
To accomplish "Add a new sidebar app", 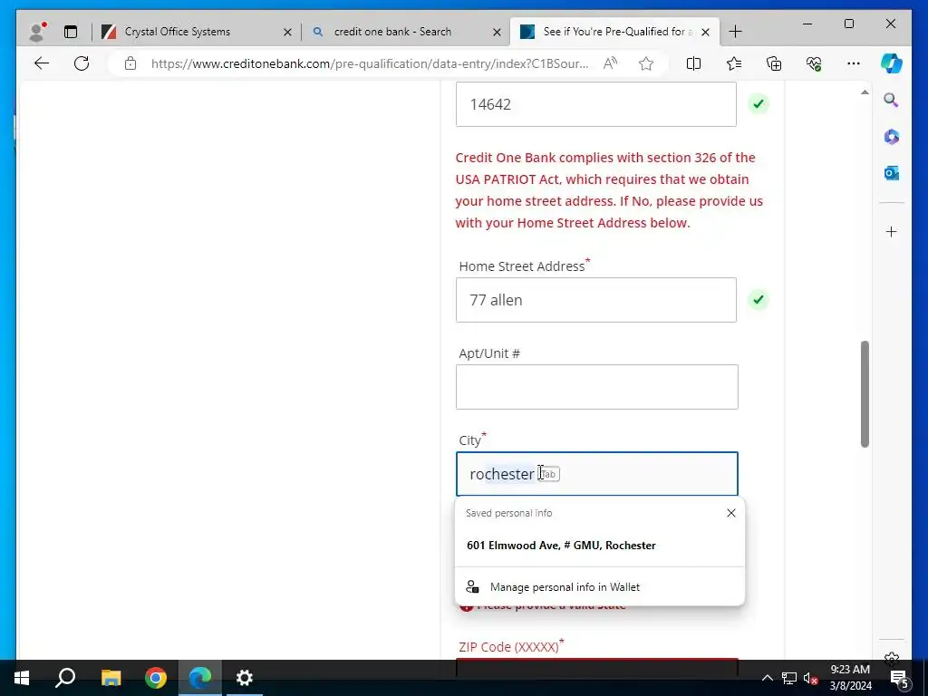I will 892,231.
